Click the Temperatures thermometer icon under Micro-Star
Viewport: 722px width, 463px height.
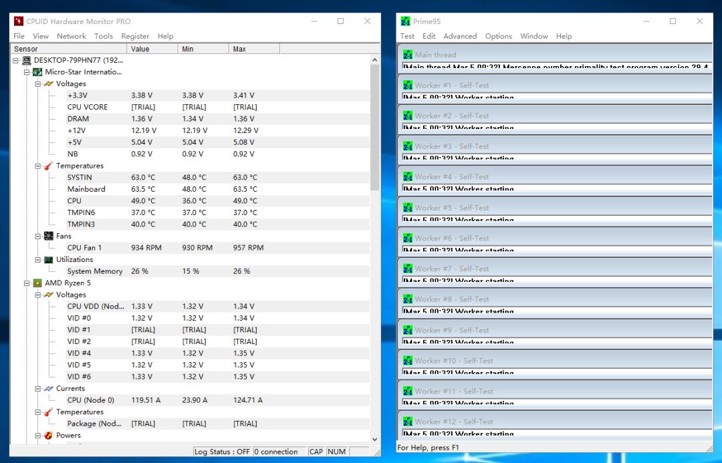coord(48,166)
